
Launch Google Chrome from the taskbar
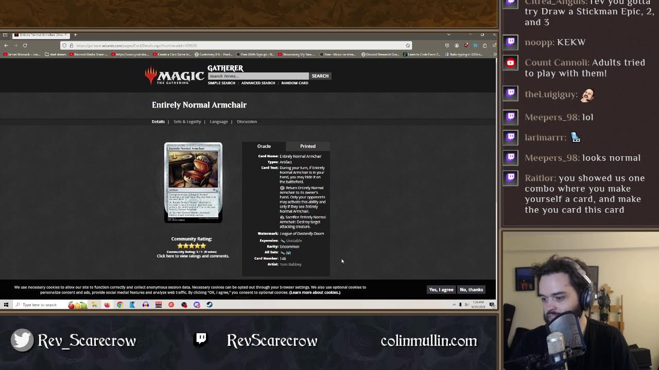119,305
